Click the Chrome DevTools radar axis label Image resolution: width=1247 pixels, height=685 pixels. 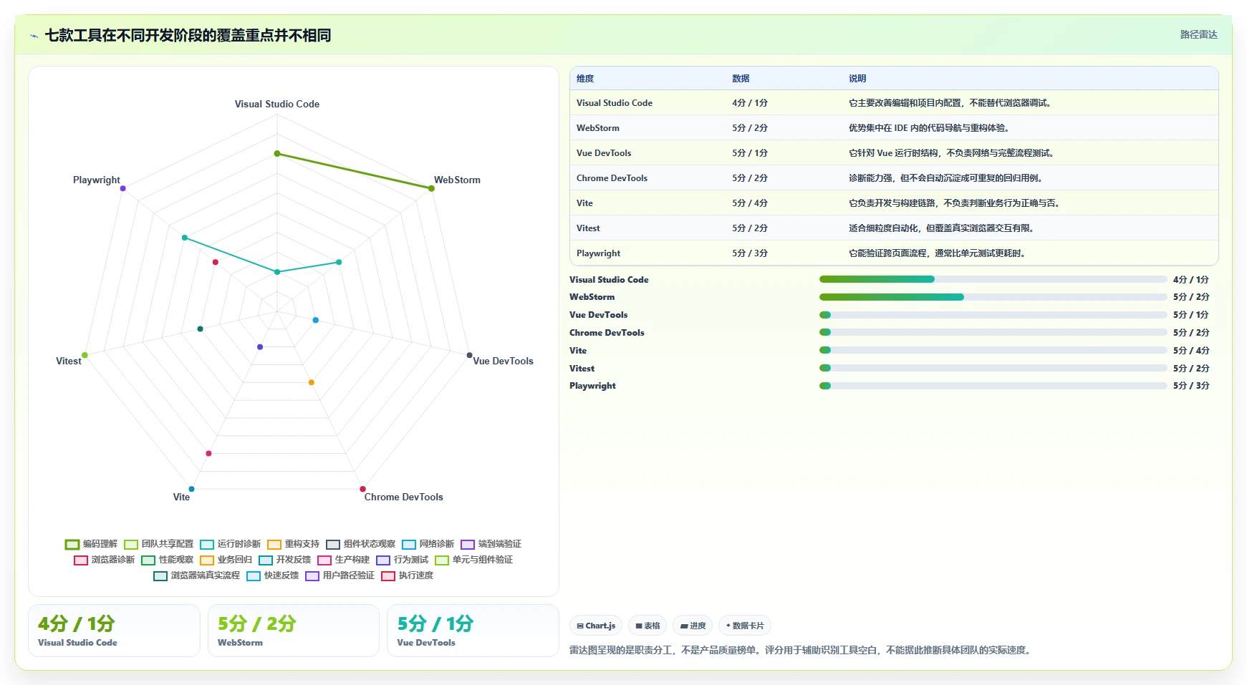tap(403, 497)
